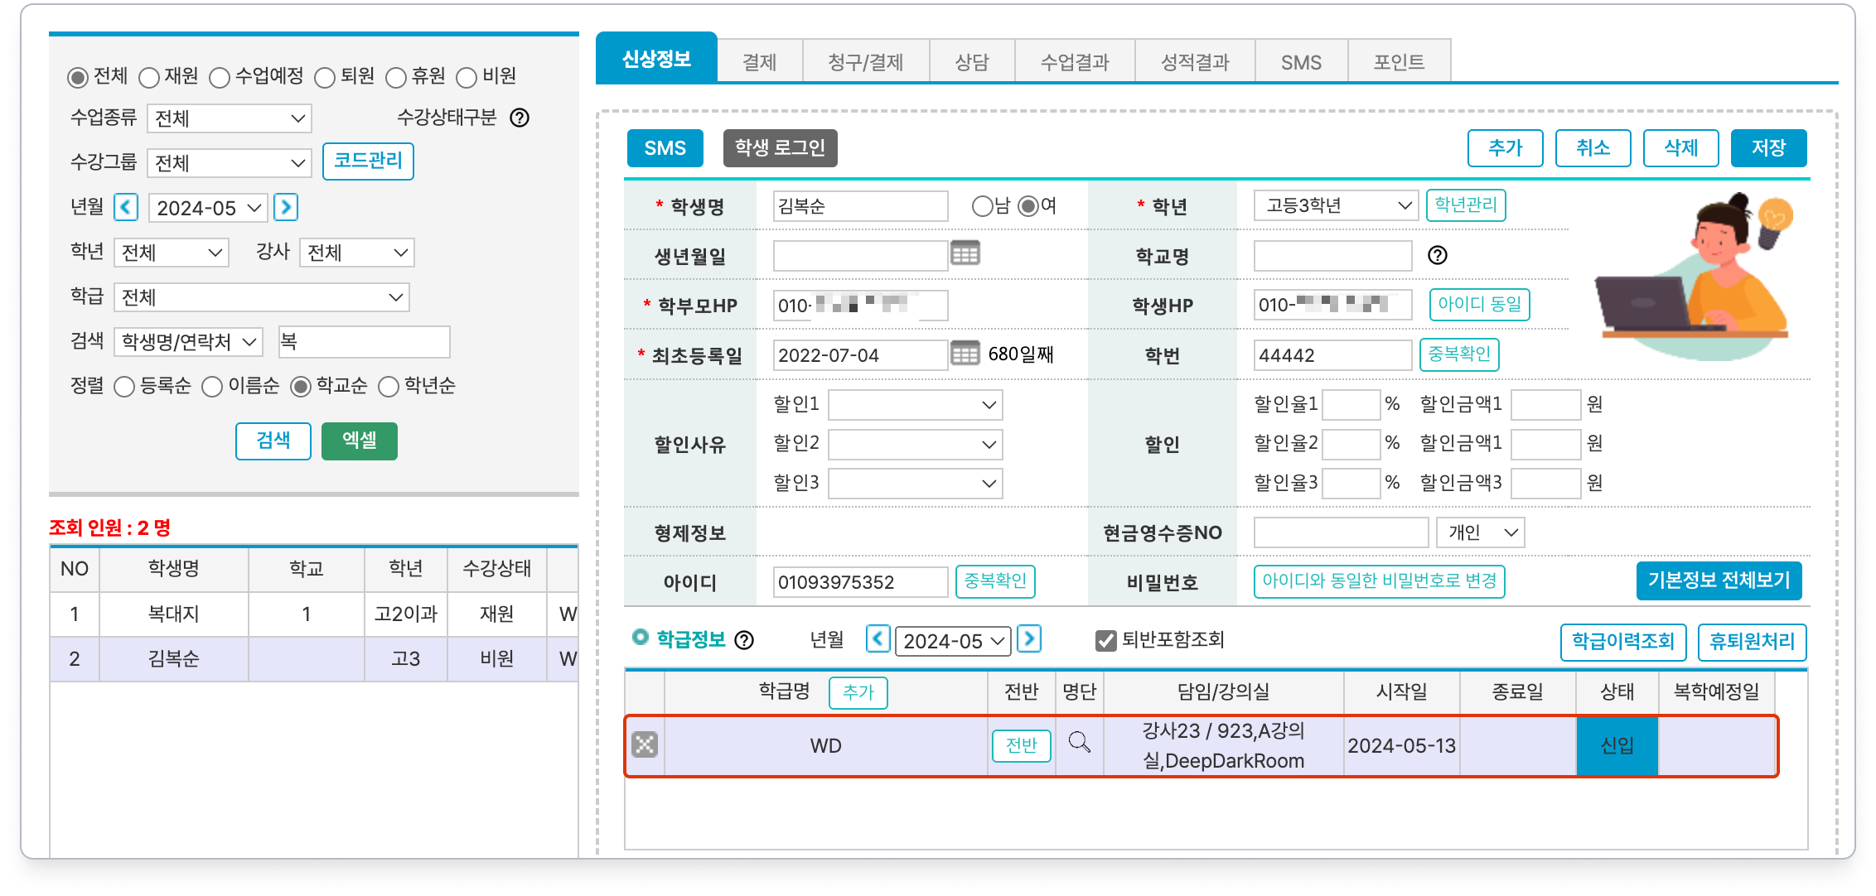Select 남 gender radio button

[982, 206]
